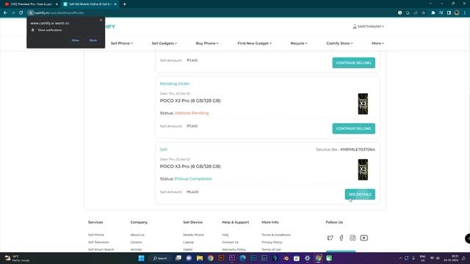Close the Premiere Pro YouTube tab
The width and height of the screenshot is (470, 264).
click(57, 4)
